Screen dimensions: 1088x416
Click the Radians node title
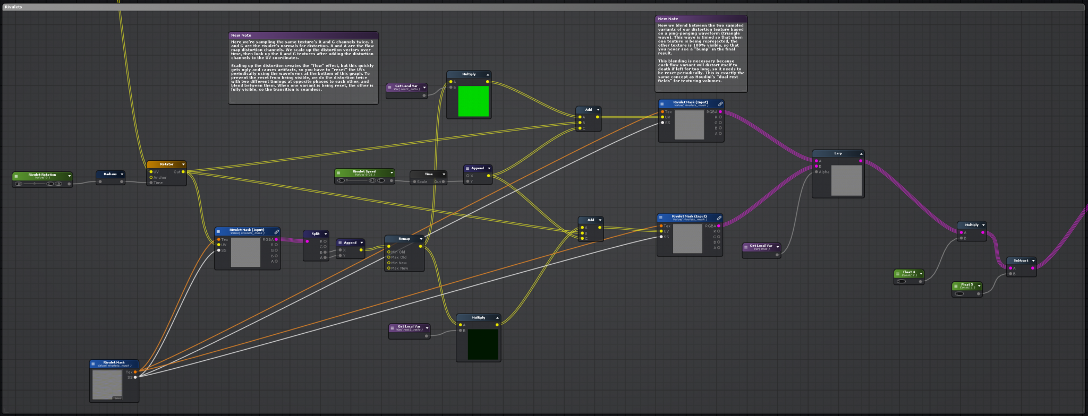(x=110, y=174)
